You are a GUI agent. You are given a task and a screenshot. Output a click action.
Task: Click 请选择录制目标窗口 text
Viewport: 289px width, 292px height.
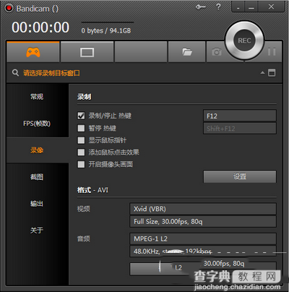click(51, 73)
